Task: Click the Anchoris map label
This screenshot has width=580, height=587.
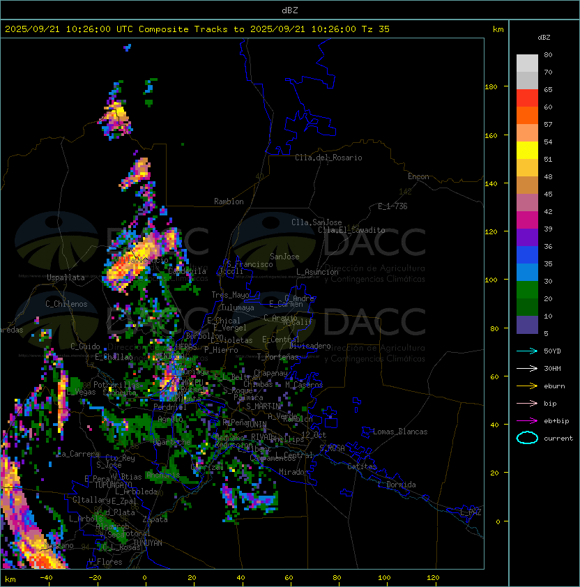Action: 163,475
